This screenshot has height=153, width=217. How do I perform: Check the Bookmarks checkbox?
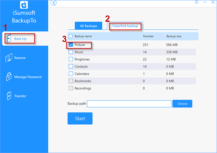click(x=71, y=81)
